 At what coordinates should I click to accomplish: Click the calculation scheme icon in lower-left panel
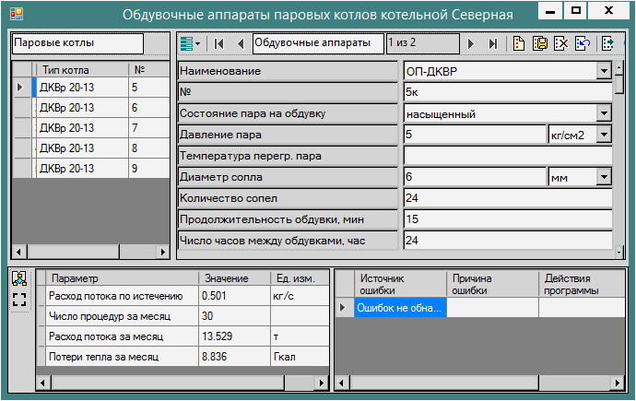click(x=19, y=278)
